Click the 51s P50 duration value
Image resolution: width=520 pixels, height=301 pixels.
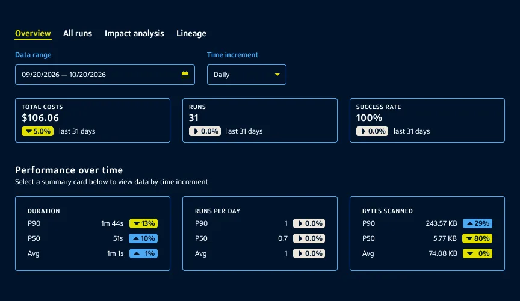(118, 238)
